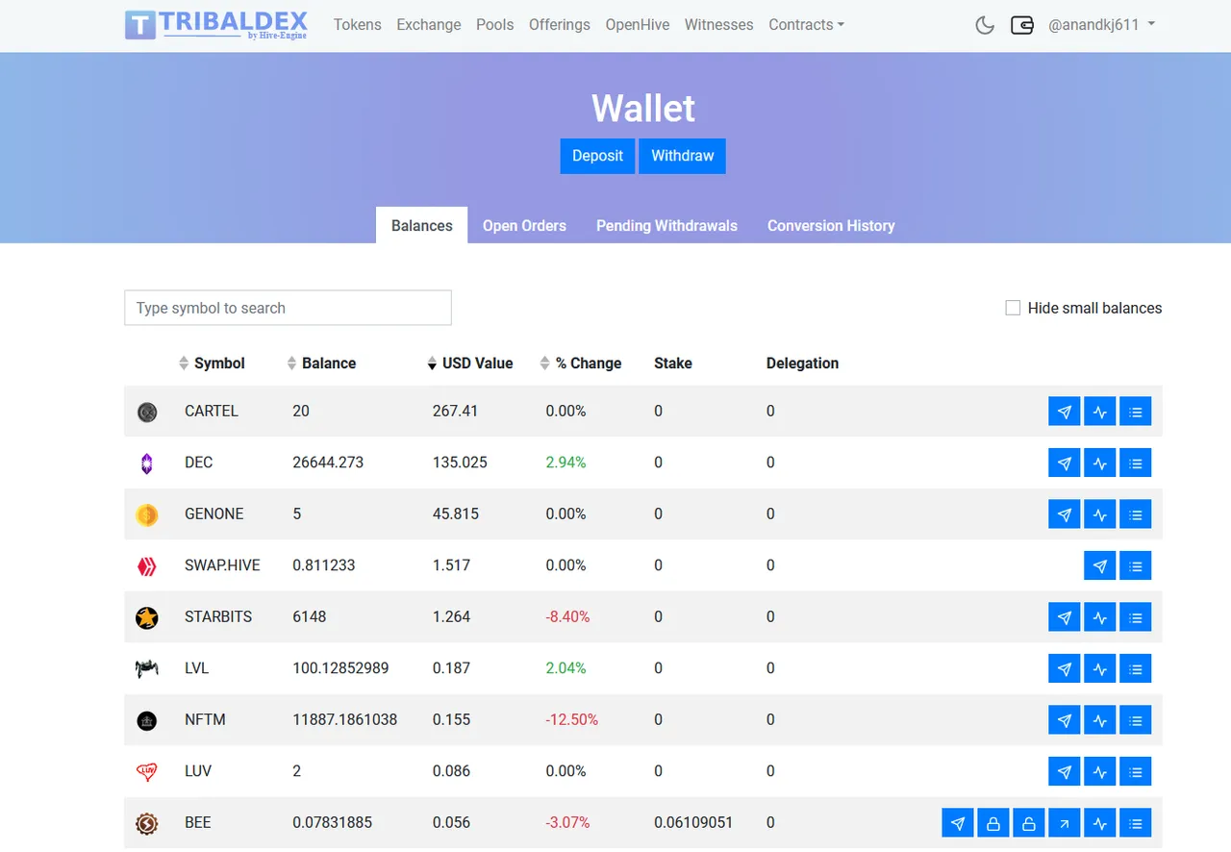Go to Exchange page
The height and width of the screenshot is (852, 1231).
[429, 25]
